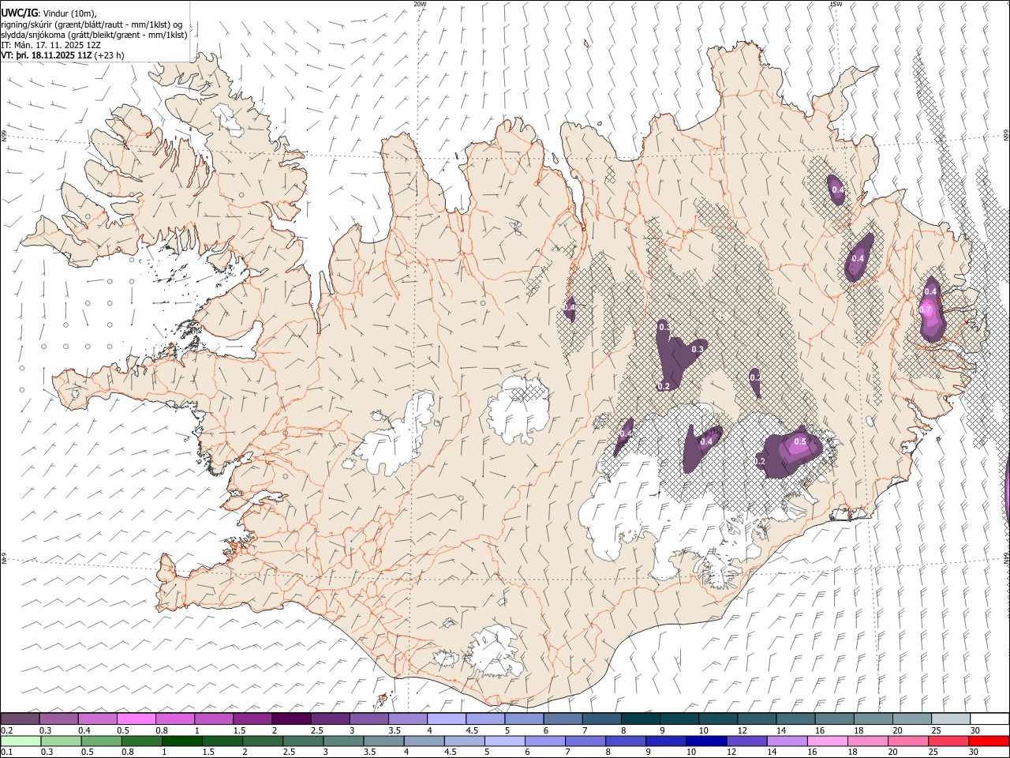Click the rigning/skúrir legend description line
The image size is (1010, 758).
(x=92, y=24)
